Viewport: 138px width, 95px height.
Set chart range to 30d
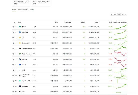click(115, 14)
